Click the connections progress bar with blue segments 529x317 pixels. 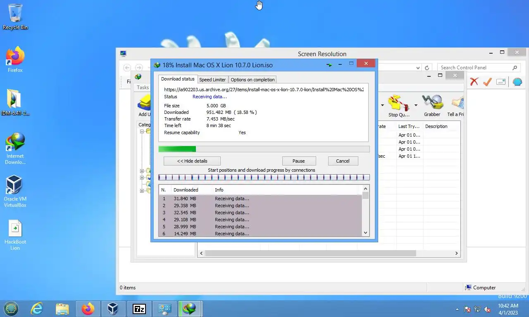[x=264, y=177]
